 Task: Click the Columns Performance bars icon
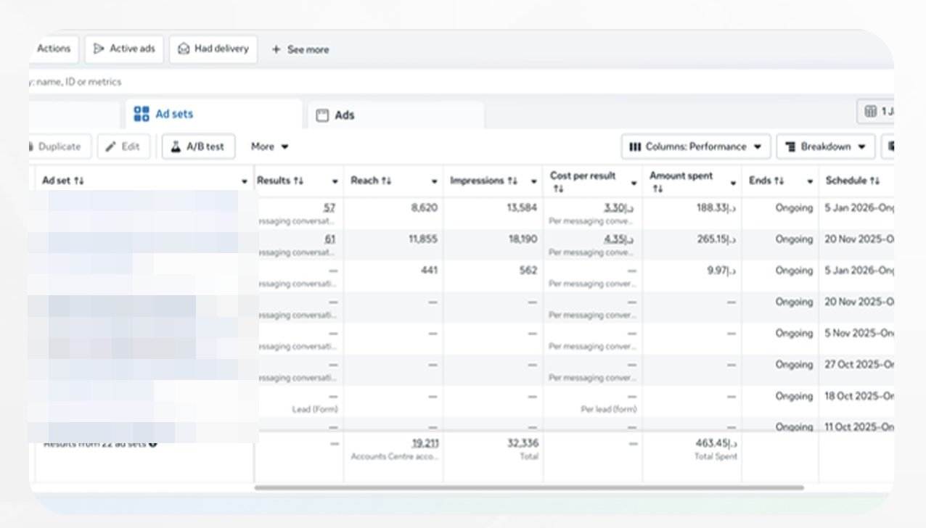(x=635, y=147)
